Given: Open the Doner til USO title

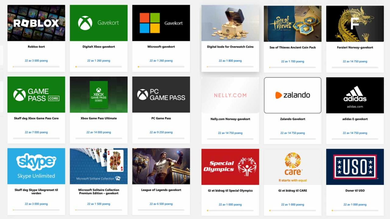Looking at the screenshot, I should tap(355, 190).
